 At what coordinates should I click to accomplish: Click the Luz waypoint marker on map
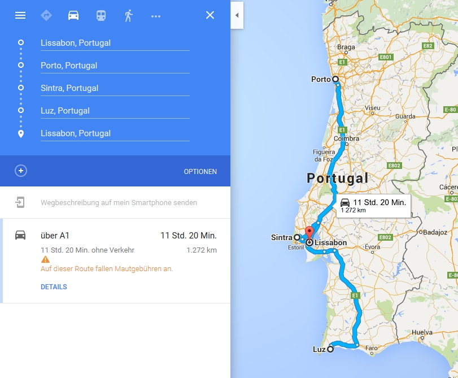(x=330, y=349)
